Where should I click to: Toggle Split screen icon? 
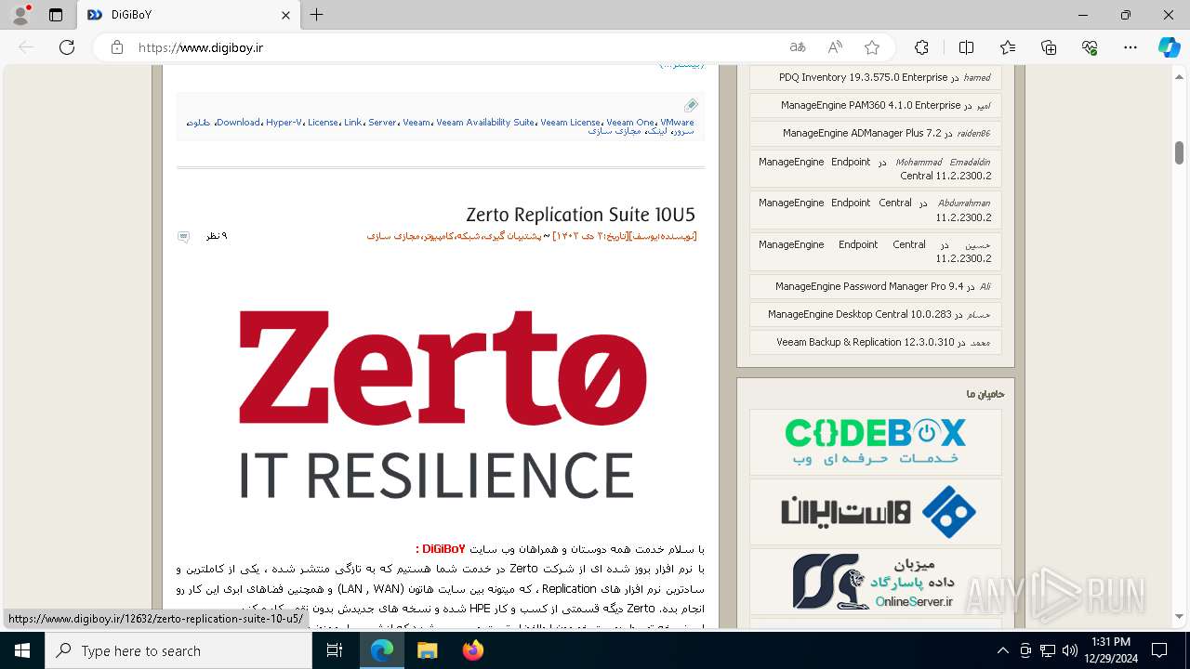coord(966,47)
